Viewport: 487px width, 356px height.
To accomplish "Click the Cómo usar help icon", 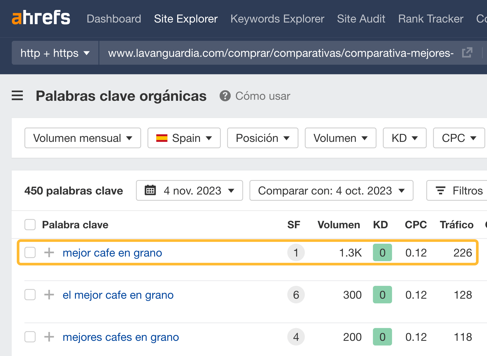I will [x=225, y=96].
